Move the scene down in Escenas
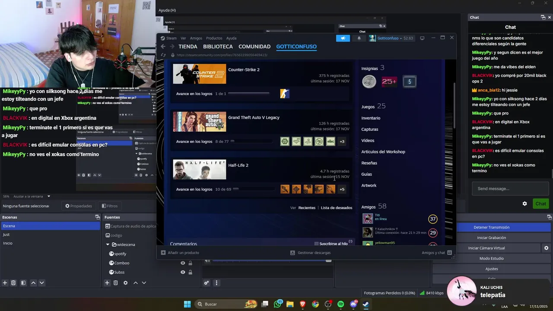This screenshot has height=311, width=553. coord(41,283)
